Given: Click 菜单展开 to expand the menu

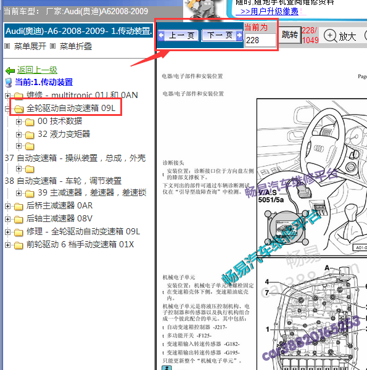Looking at the screenshot, I should pyautogui.click(x=30, y=46).
